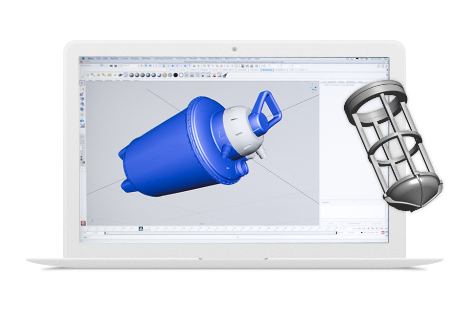The image size is (470, 313).
Task: Switch to the Custom shelf tab
Action: 302,70
